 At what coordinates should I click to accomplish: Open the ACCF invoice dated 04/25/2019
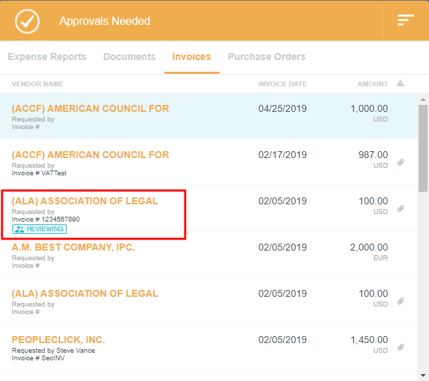(90, 109)
